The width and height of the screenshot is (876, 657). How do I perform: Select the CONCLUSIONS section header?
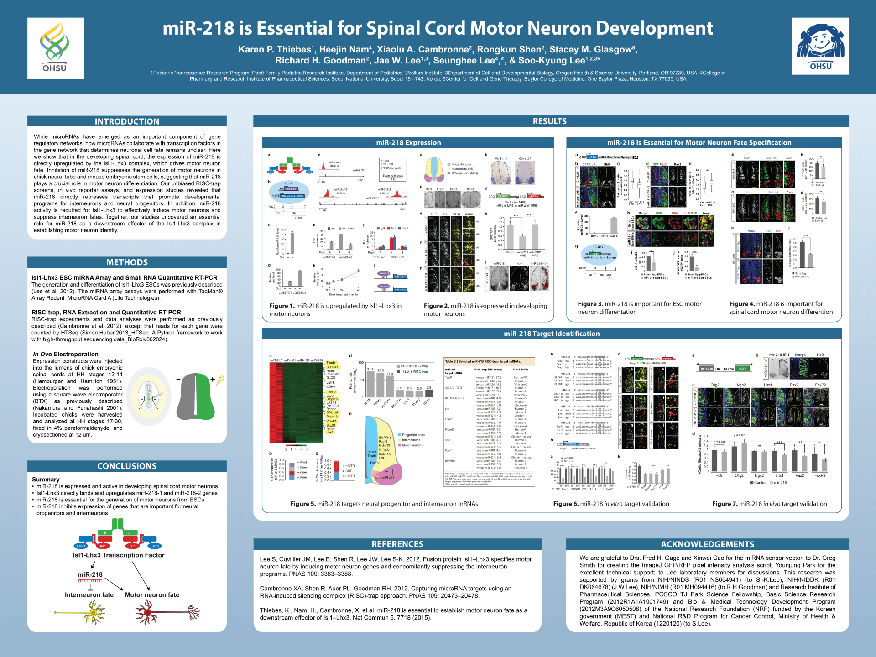point(127,466)
